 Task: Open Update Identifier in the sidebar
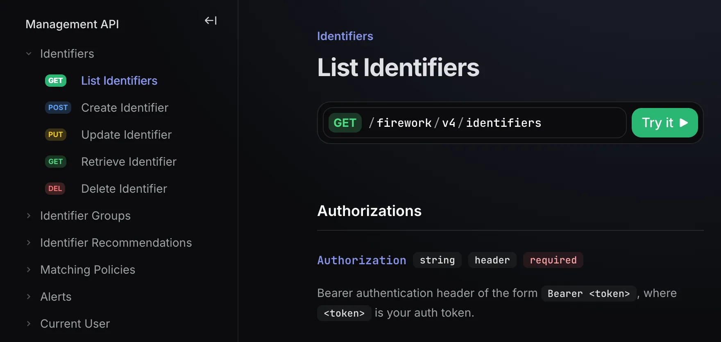pyautogui.click(x=126, y=135)
